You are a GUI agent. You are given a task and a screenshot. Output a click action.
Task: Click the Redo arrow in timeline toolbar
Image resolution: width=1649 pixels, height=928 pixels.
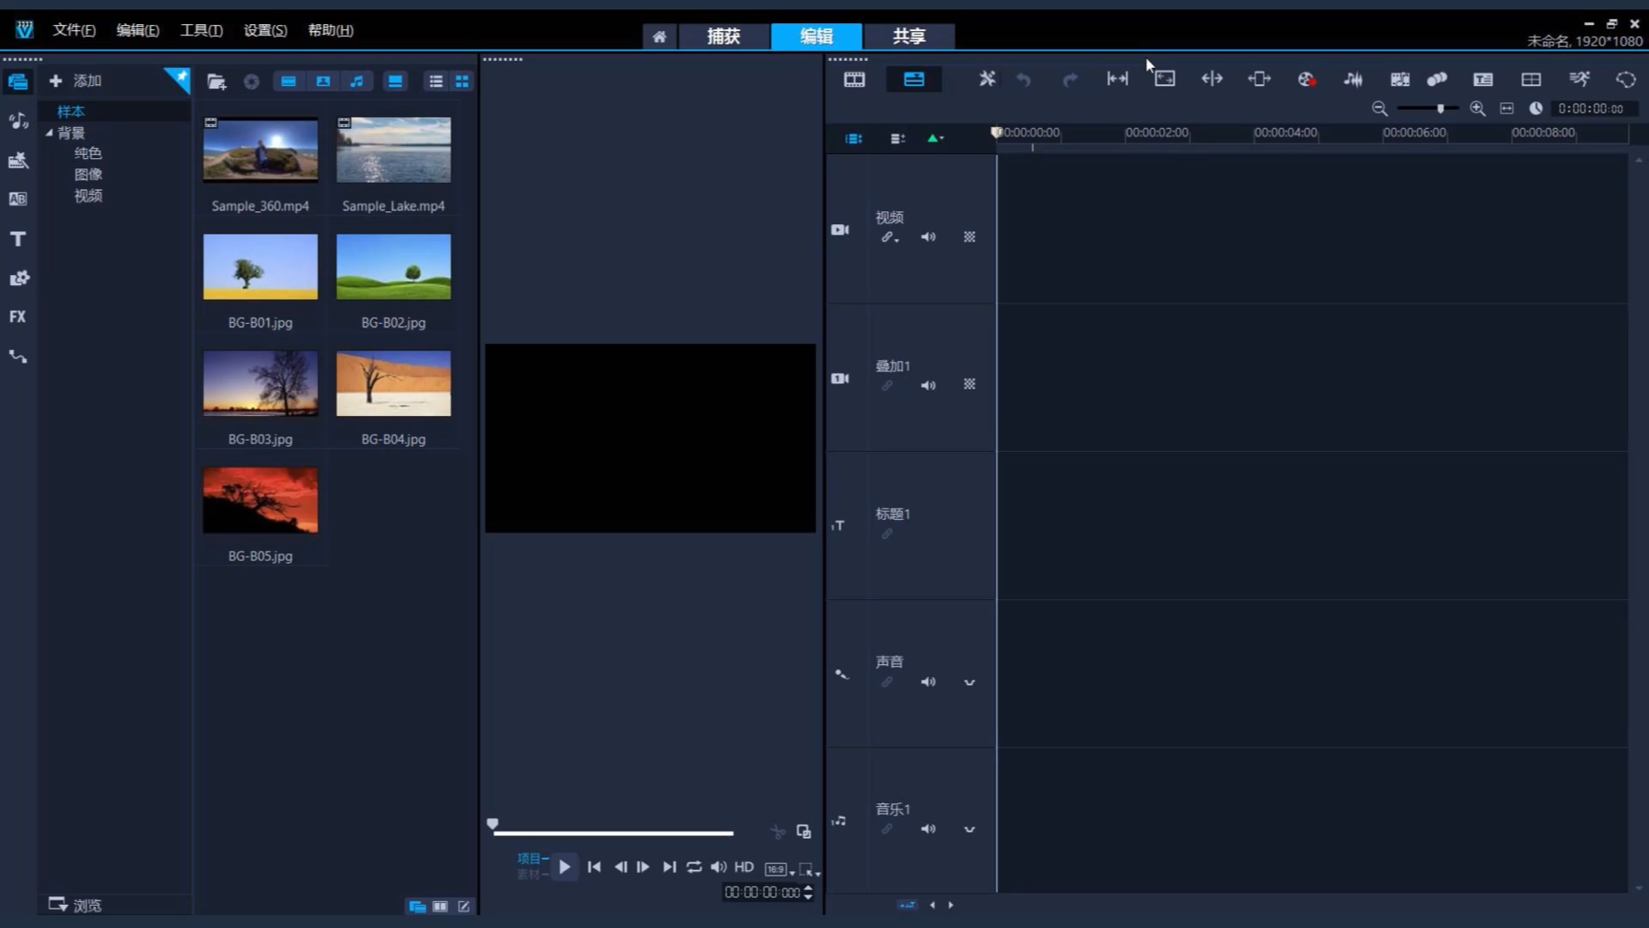1070,80
